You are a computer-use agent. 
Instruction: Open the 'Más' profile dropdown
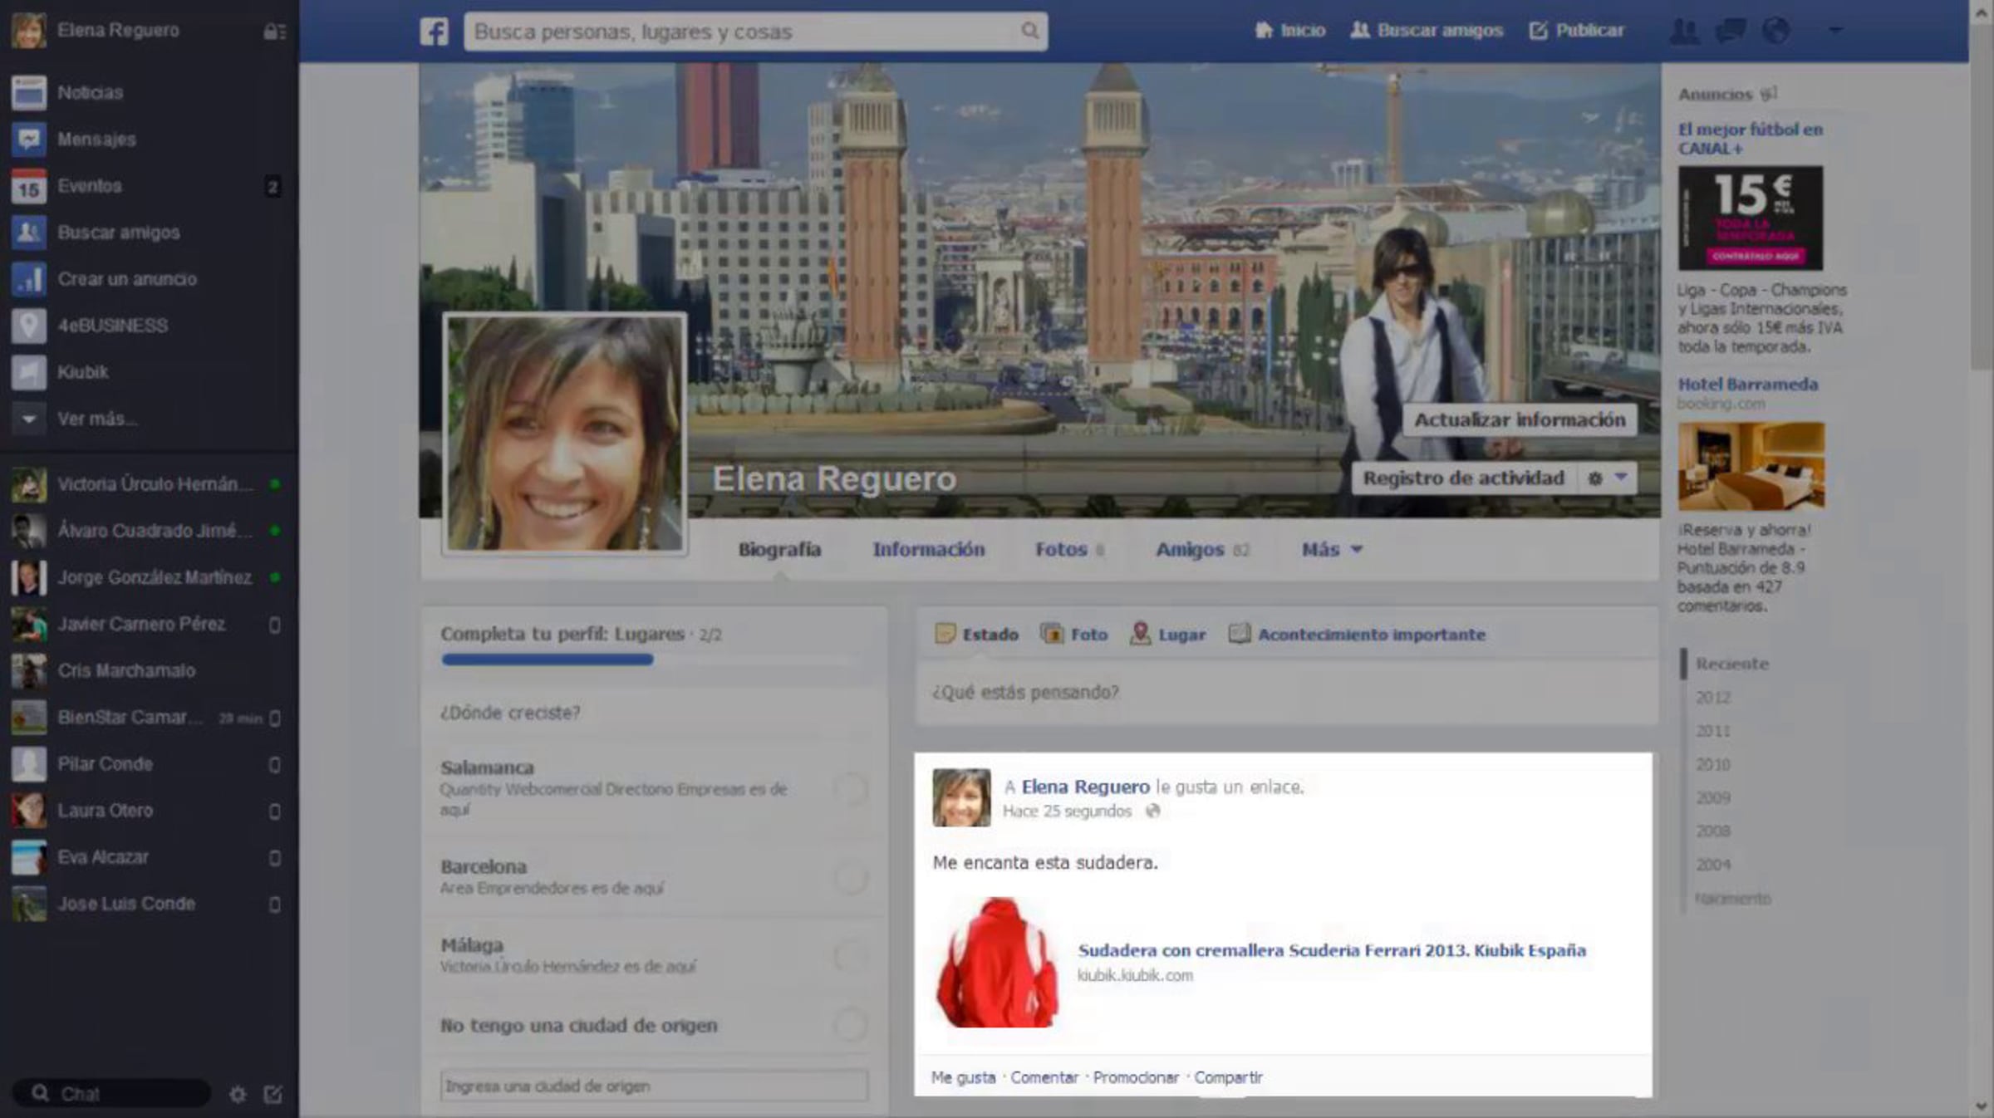[x=1331, y=549]
